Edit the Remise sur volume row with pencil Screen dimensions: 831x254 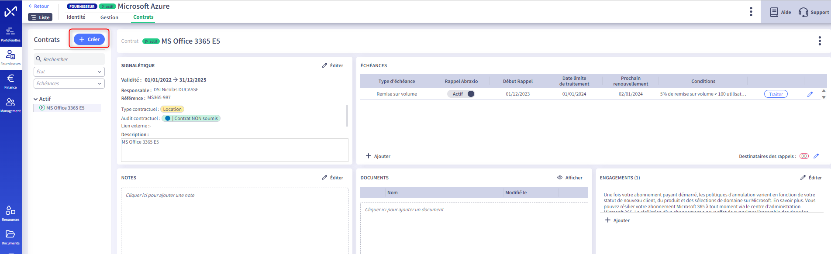tap(810, 94)
